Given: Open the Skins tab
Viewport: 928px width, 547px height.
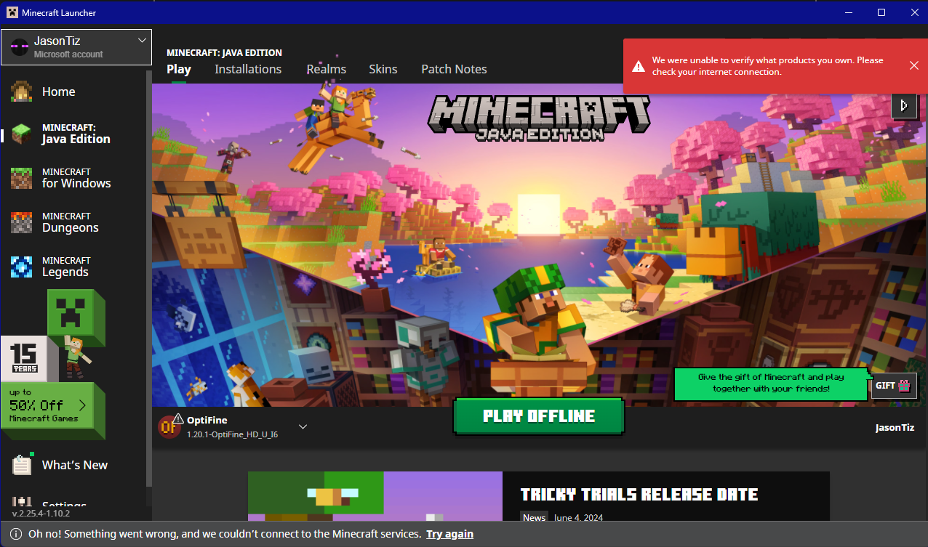Looking at the screenshot, I should [383, 69].
